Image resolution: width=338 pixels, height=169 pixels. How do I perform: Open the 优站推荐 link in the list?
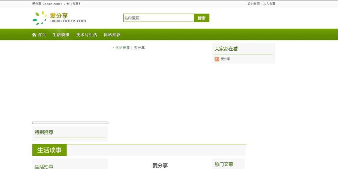(123, 48)
